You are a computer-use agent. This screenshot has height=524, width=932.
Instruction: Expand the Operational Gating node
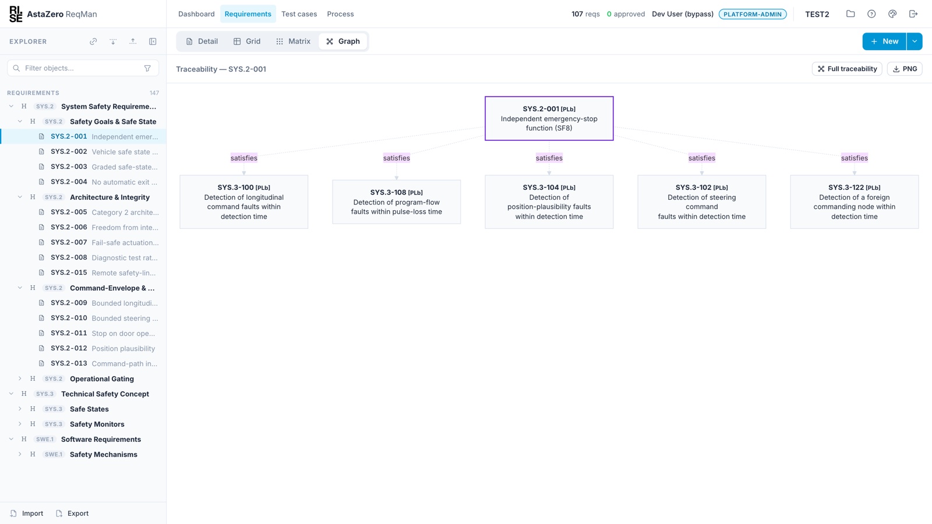pos(20,378)
